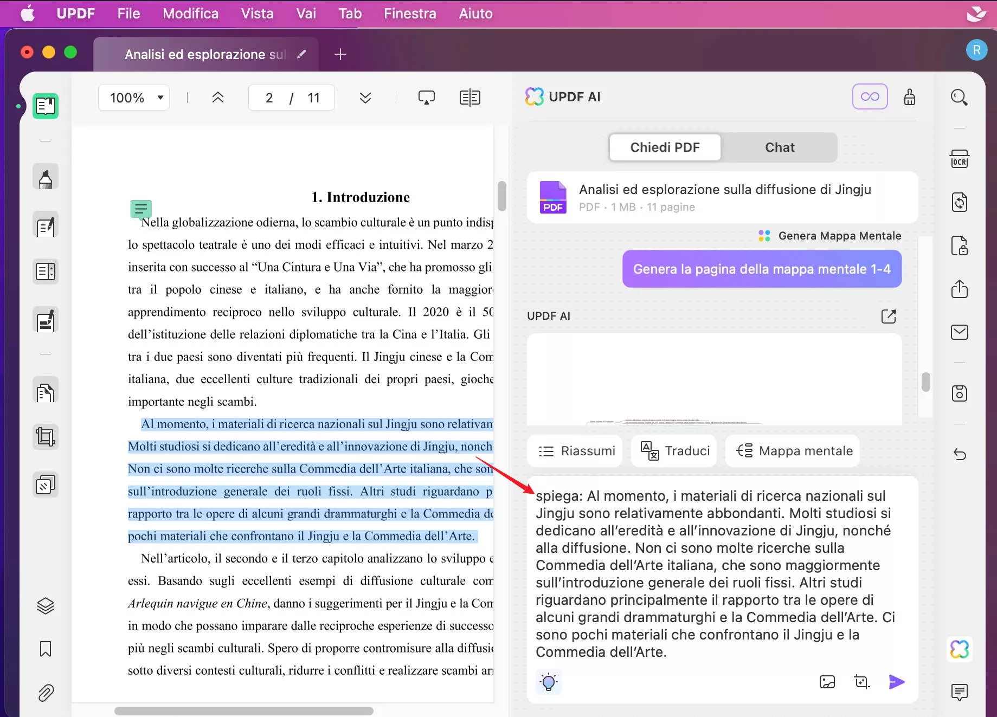Screen dimensions: 997x717
Task: Open the Finestra menu
Action: click(410, 14)
